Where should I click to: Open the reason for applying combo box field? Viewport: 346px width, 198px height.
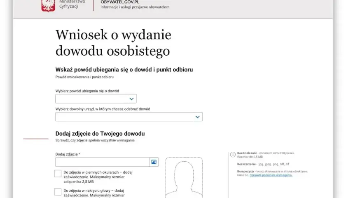[96, 99]
